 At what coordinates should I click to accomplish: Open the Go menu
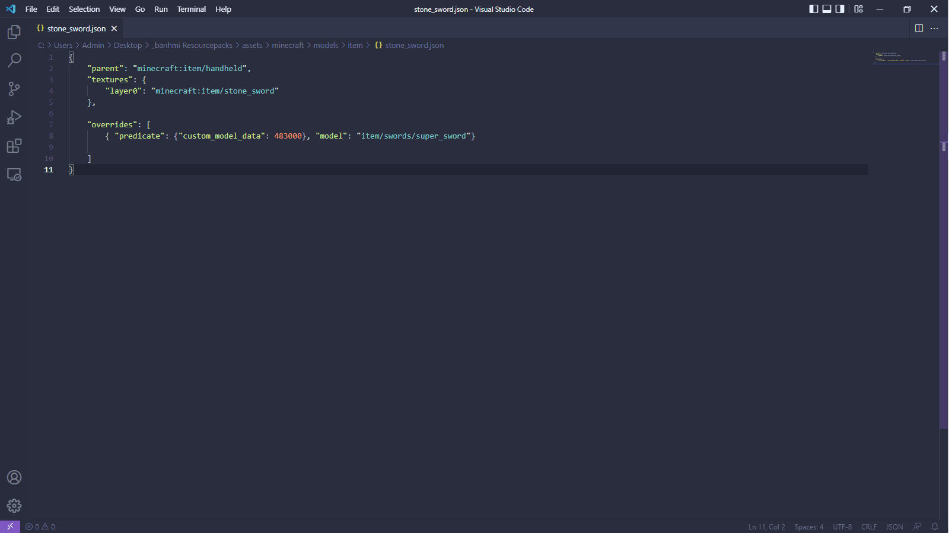pyautogui.click(x=140, y=9)
